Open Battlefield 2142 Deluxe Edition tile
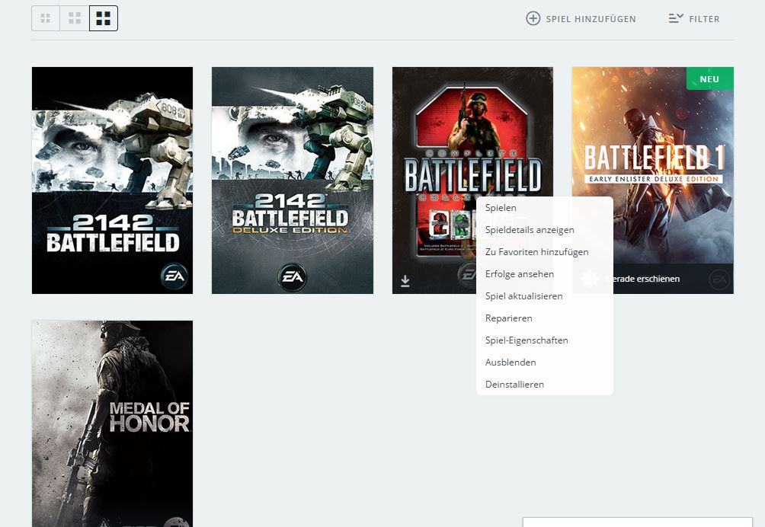 tap(293, 180)
